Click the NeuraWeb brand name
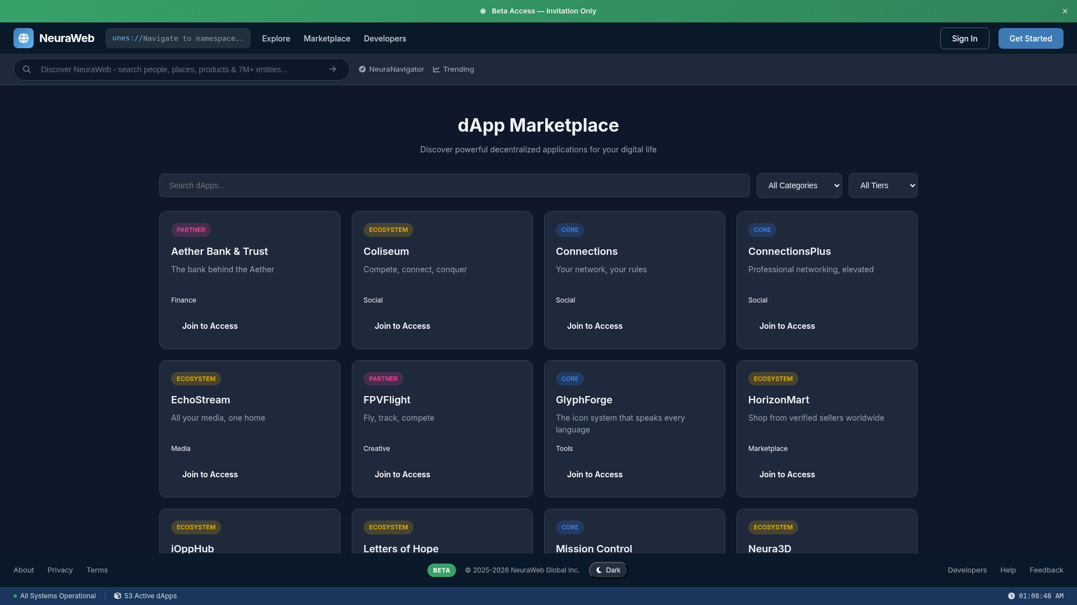 (67, 38)
